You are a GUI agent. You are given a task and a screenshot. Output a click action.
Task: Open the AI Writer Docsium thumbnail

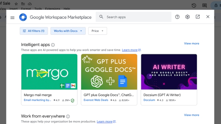(x=169, y=72)
